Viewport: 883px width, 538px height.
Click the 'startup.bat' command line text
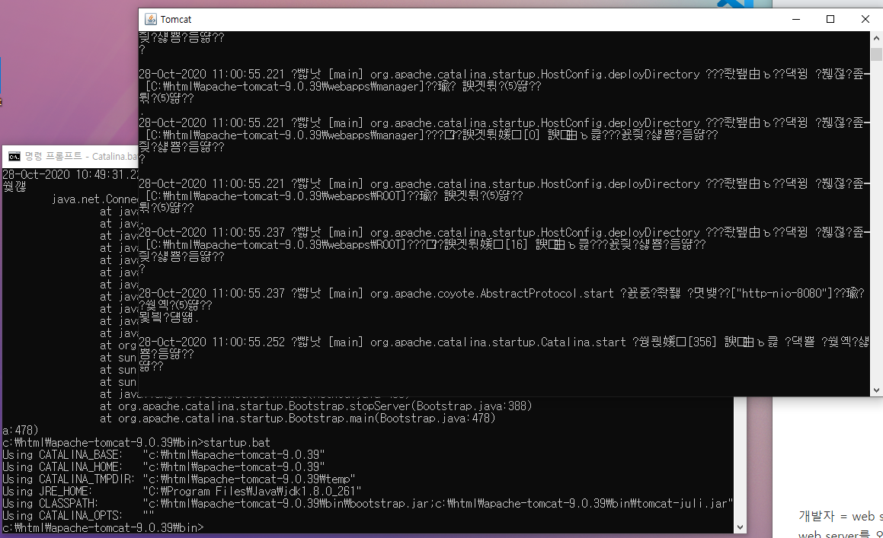pyautogui.click(x=236, y=442)
